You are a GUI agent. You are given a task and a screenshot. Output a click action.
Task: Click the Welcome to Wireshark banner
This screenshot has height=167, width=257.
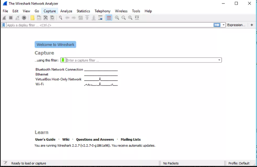click(x=55, y=45)
